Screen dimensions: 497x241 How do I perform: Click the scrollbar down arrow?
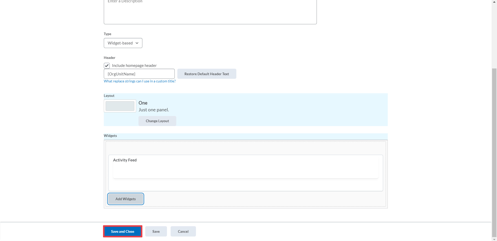[494, 239]
